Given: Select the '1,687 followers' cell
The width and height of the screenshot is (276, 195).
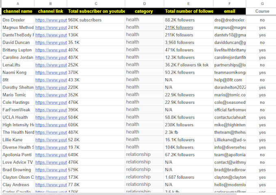Looking at the screenshot, I should click(x=188, y=177).
